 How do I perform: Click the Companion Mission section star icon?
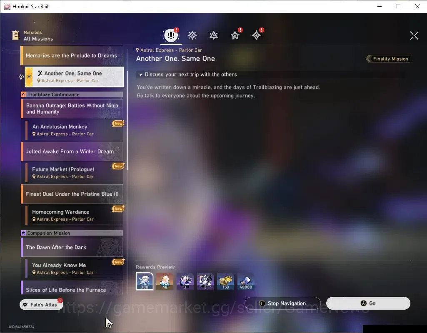(x=23, y=233)
